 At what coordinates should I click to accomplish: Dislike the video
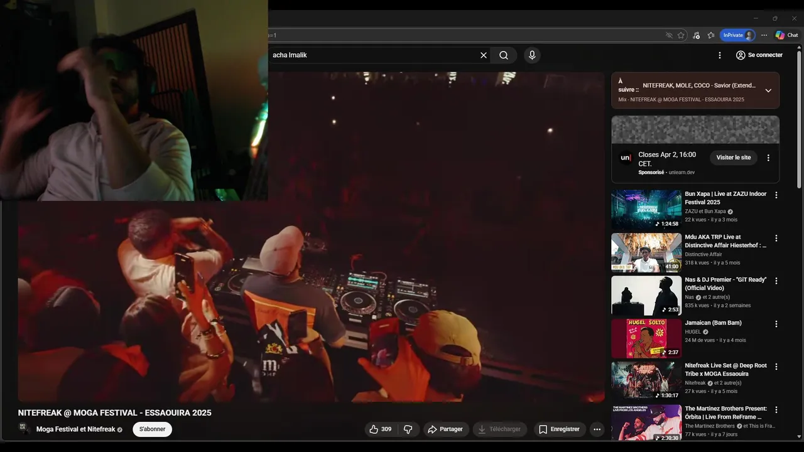click(x=408, y=429)
